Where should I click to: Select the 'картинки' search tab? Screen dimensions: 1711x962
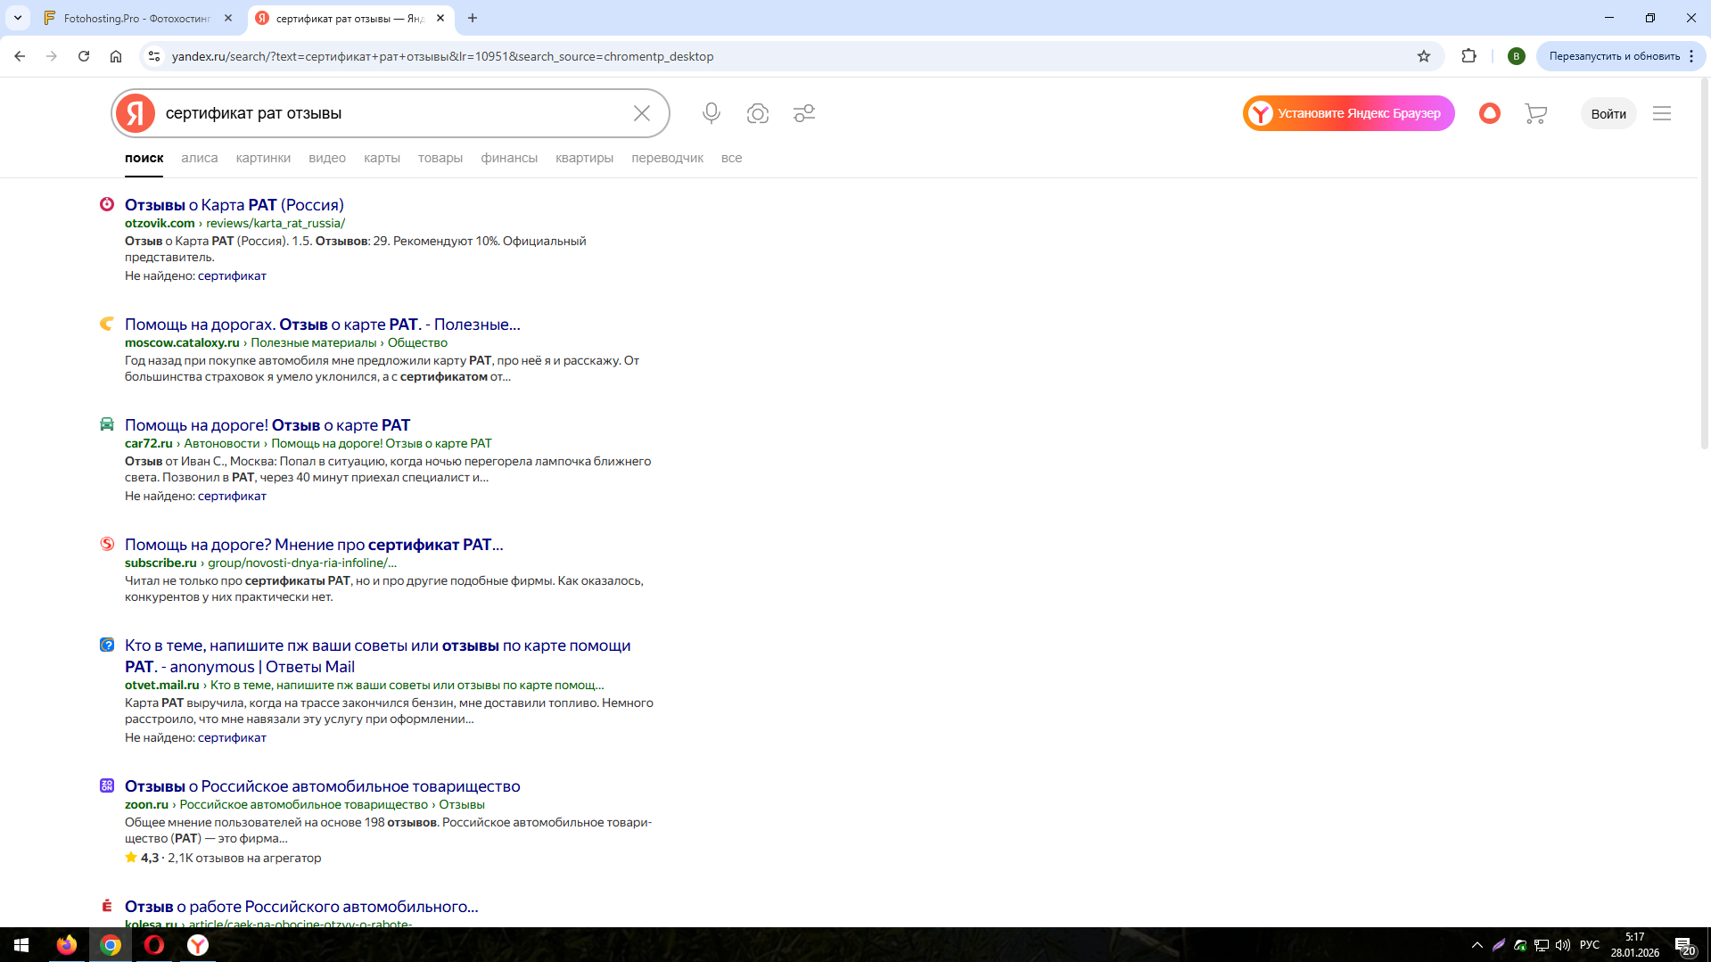click(263, 158)
